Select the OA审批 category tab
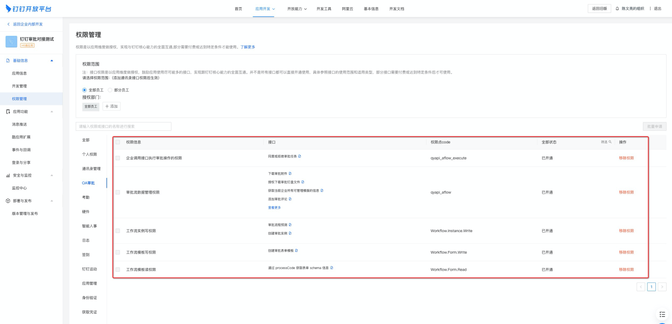 [88, 183]
